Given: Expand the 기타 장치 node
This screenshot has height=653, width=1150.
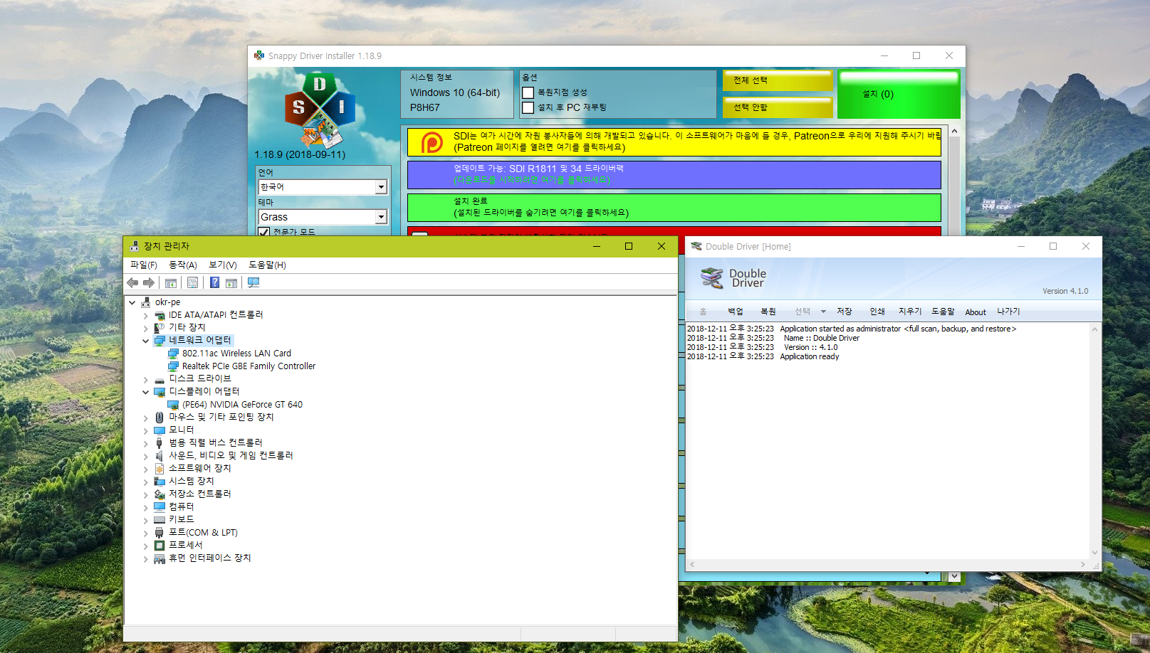Looking at the screenshot, I should (x=146, y=328).
